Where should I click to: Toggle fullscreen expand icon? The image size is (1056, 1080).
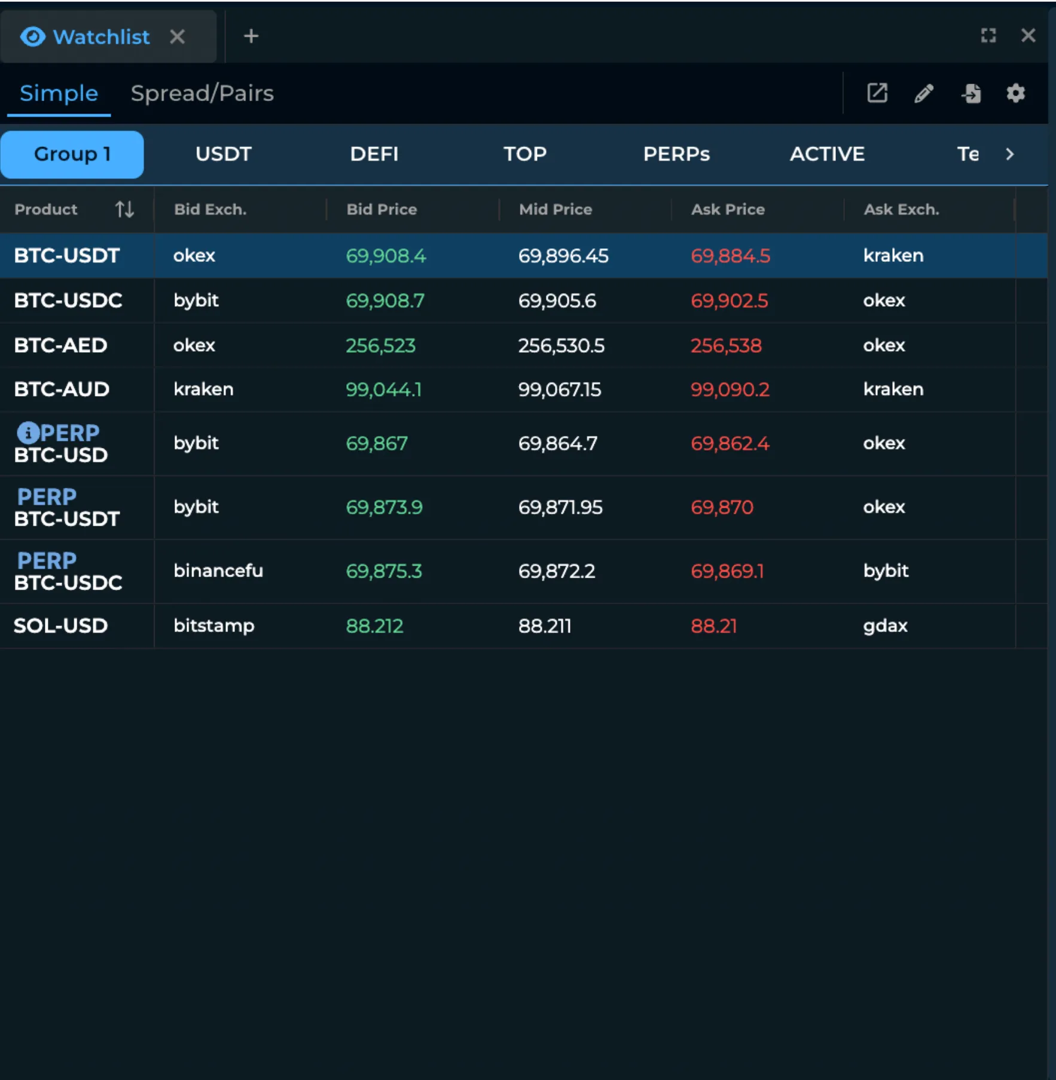[x=988, y=35]
